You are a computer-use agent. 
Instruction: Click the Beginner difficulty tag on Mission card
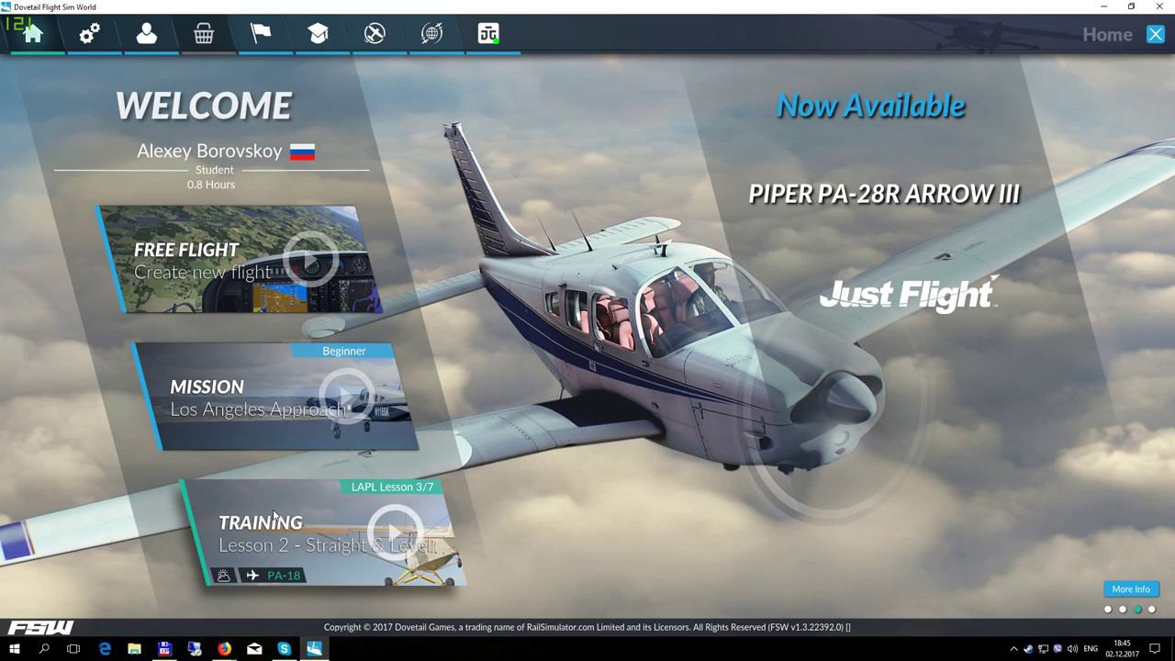(x=344, y=351)
